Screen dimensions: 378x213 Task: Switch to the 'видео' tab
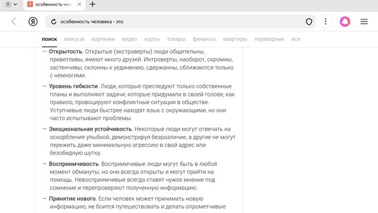(x=129, y=39)
